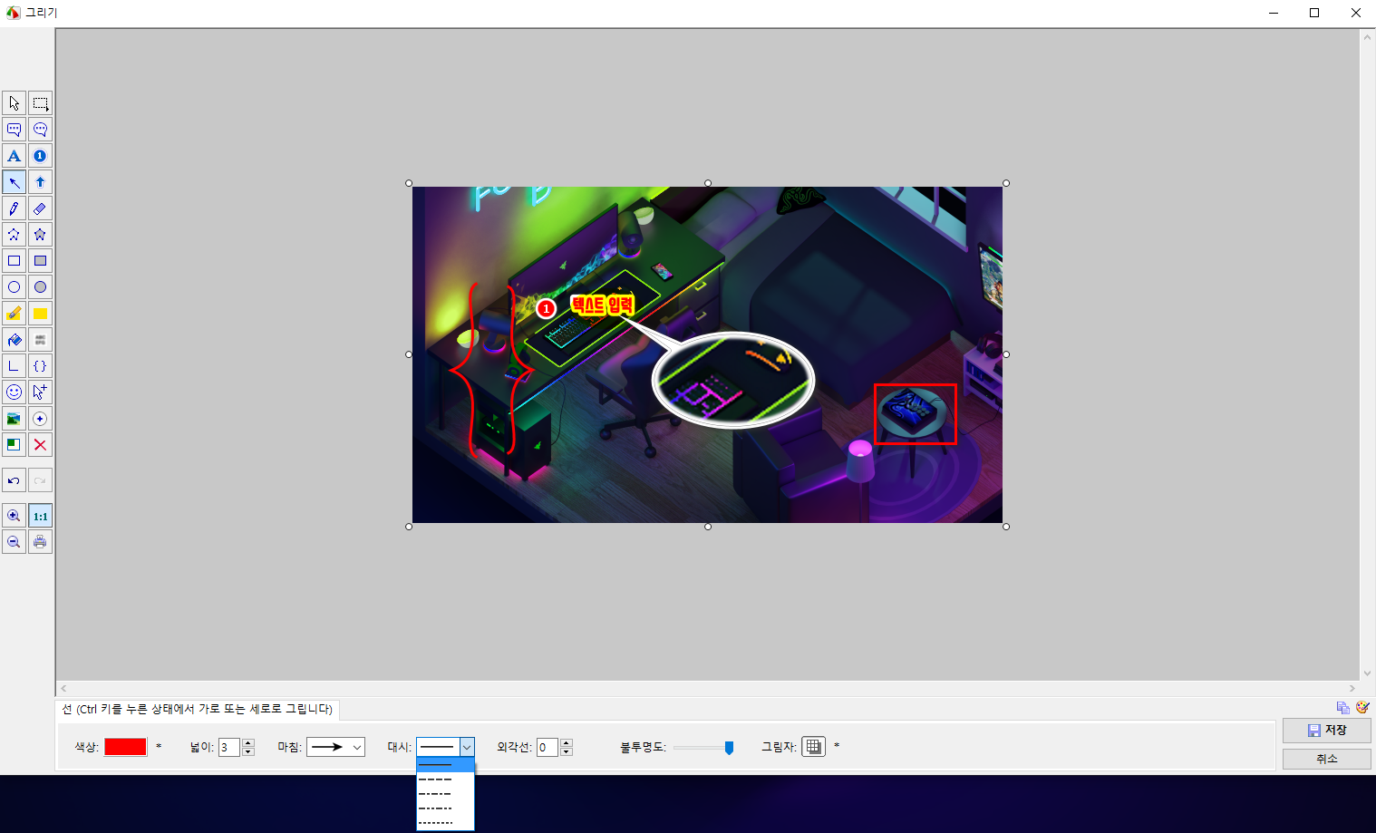Select the L-shaped angle line tool

pyautogui.click(x=14, y=366)
